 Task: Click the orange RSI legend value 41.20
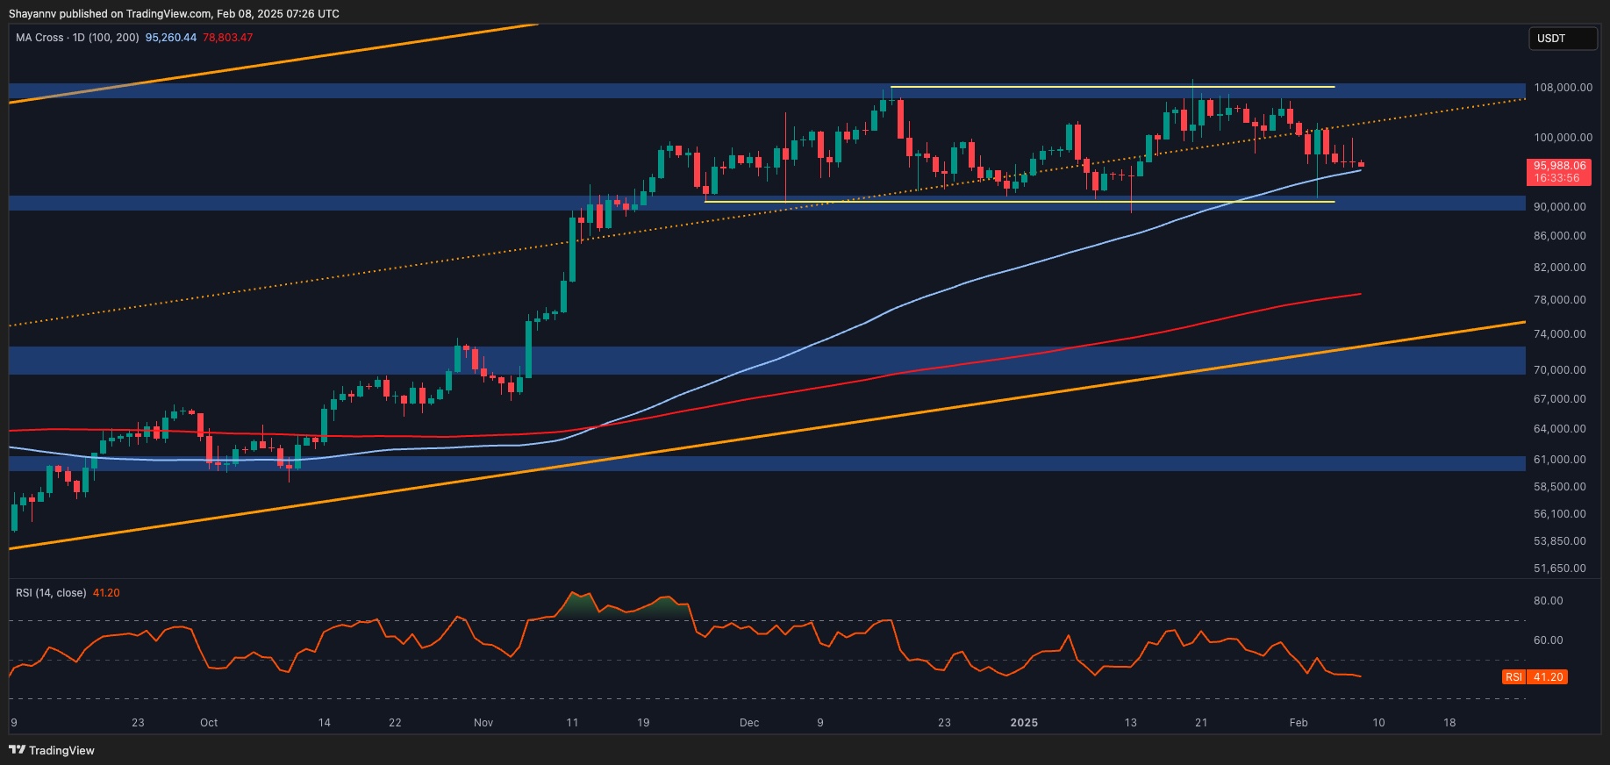point(106,593)
